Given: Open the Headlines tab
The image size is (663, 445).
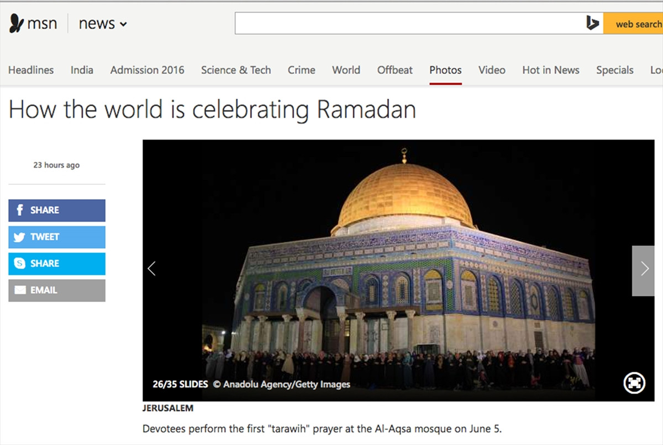Looking at the screenshot, I should click(31, 70).
